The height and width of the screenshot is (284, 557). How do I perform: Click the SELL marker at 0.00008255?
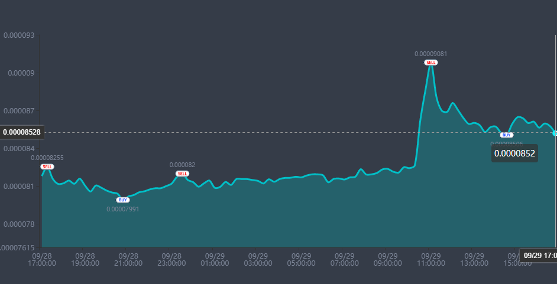[47, 167]
